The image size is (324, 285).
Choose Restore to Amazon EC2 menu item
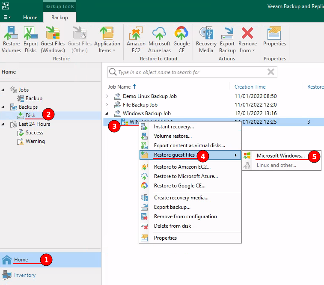pos(190,167)
